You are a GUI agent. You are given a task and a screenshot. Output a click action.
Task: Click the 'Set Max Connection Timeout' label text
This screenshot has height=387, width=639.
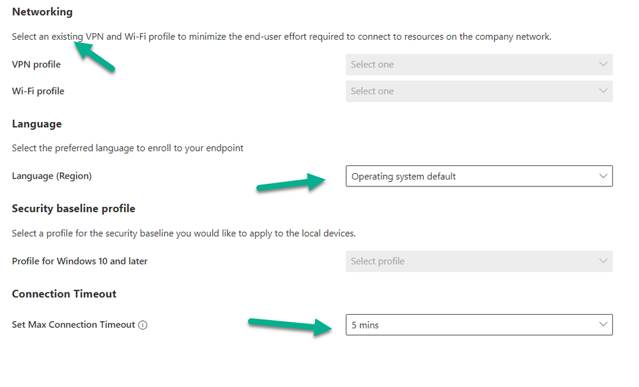coord(73,325)
